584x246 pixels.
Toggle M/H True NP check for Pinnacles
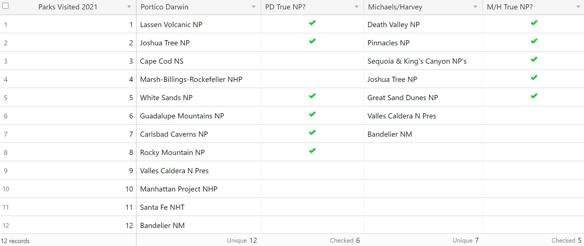[534, 41]
